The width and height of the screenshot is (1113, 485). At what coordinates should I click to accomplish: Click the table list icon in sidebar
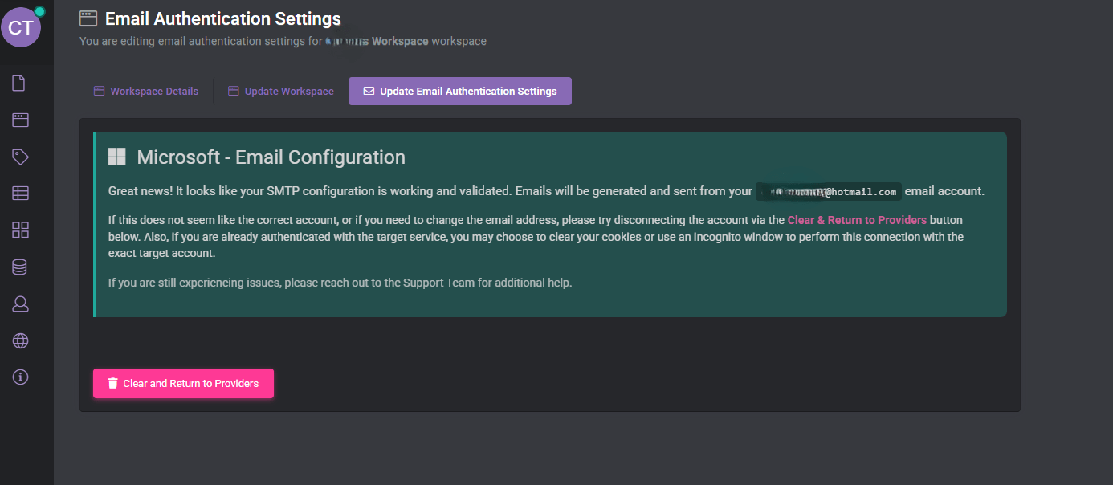[20, 194]
